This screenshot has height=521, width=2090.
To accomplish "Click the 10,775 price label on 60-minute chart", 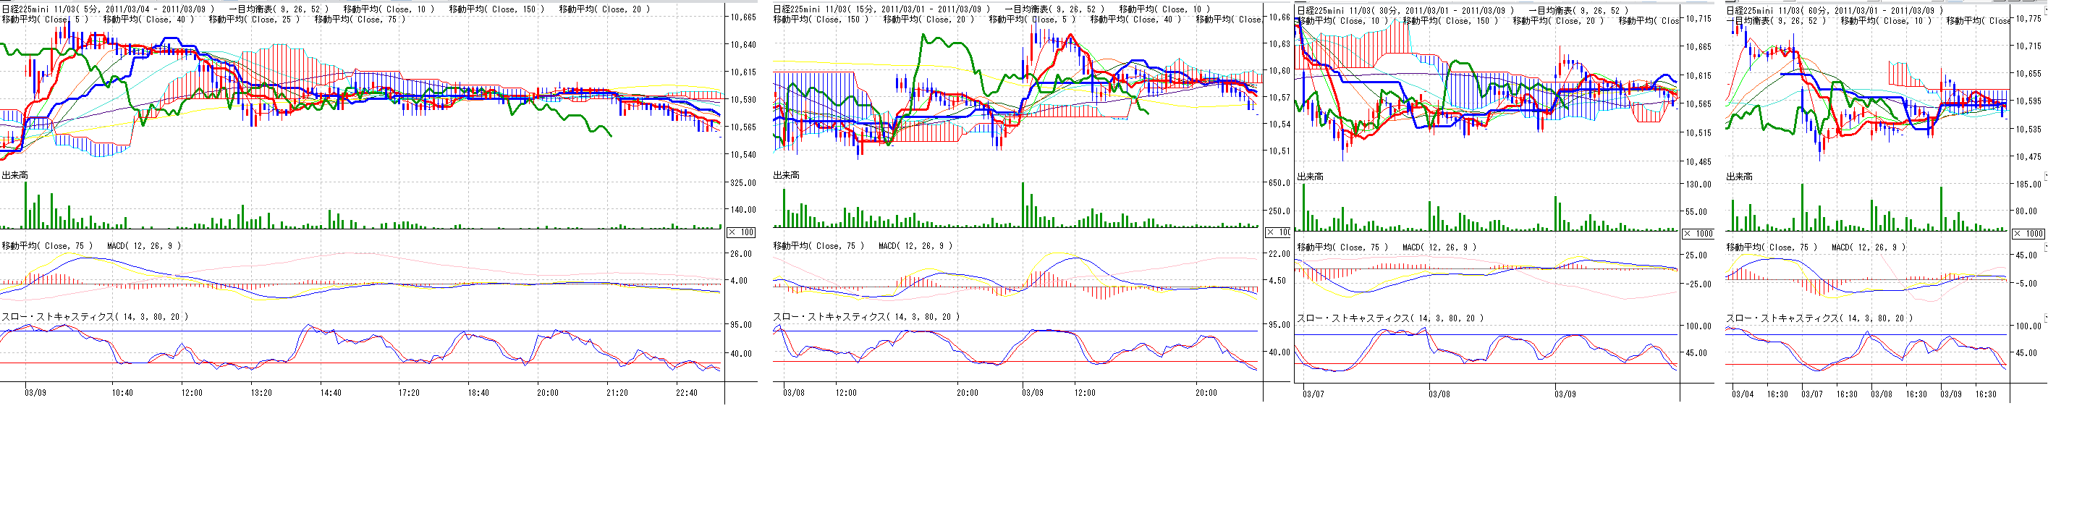I will [2028, 19].
